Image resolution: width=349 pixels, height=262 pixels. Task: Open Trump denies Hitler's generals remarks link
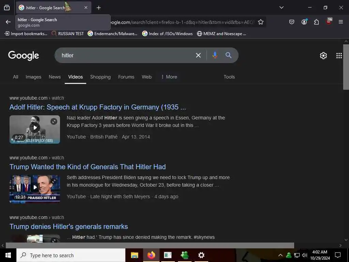69,227
